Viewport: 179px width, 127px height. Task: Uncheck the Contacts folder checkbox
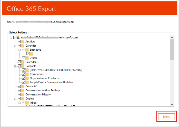click(x=19, y=66)
